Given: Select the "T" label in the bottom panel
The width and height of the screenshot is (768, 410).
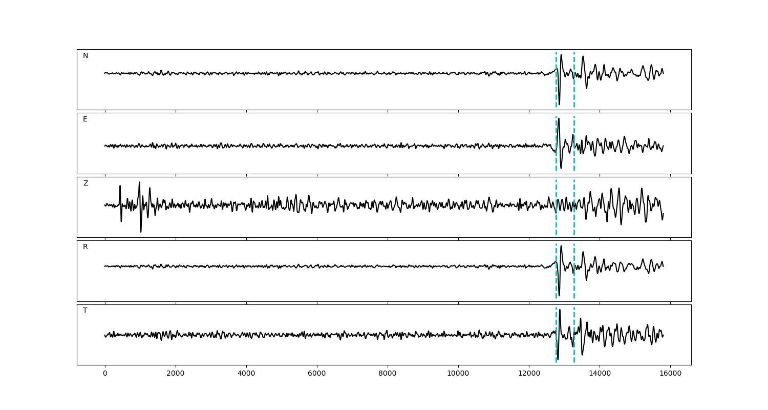Looking at the screenshot, I should point(85,311).
